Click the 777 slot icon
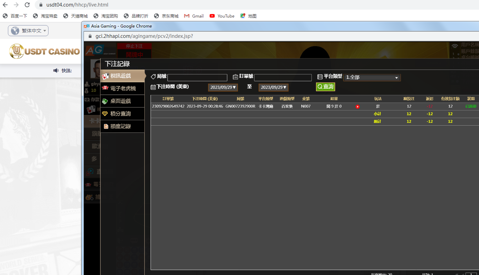 tap(105, 88)
